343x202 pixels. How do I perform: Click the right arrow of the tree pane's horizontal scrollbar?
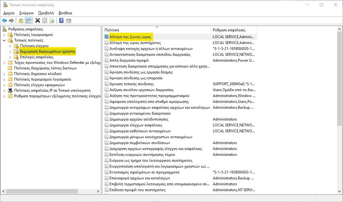coord(98,191)
